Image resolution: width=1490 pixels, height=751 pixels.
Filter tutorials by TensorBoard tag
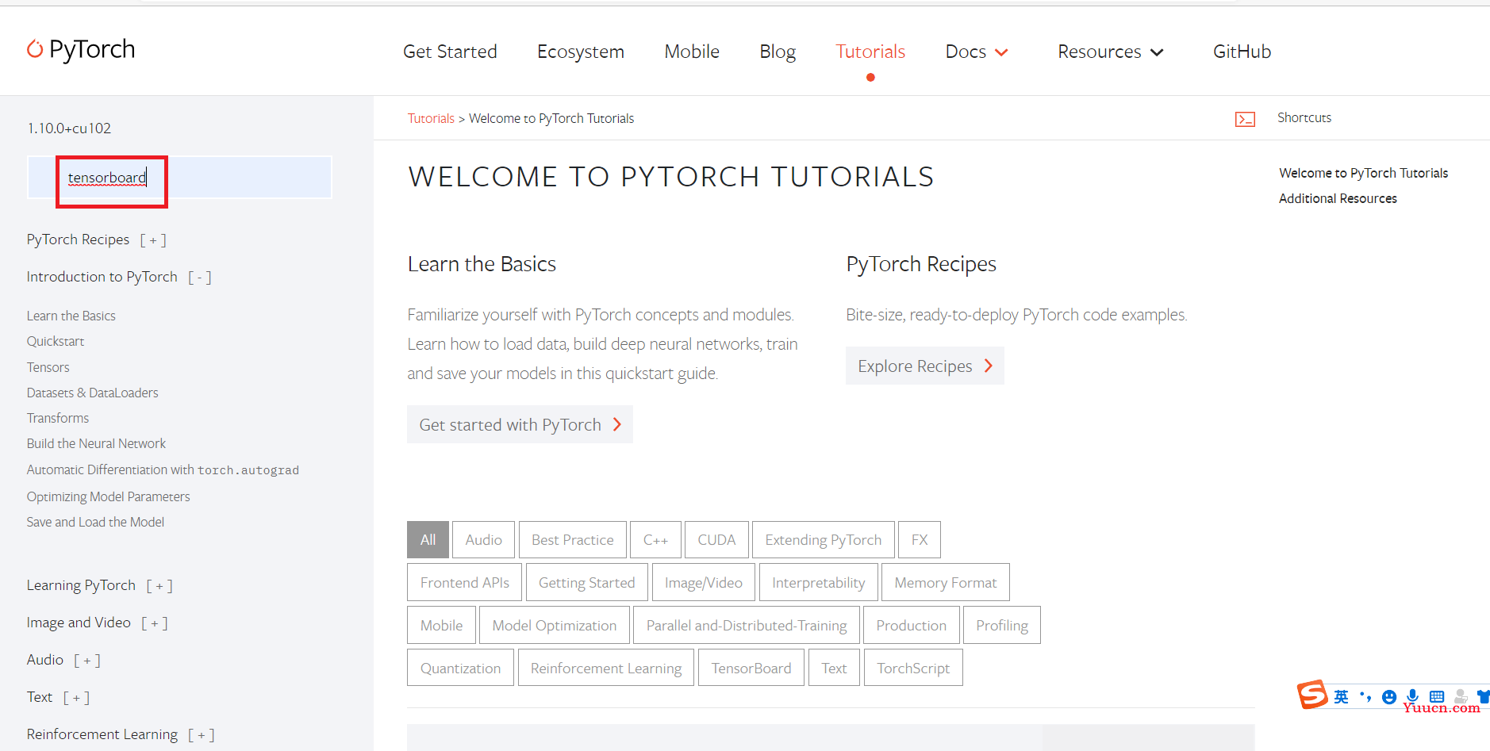(x=751, y=668)
